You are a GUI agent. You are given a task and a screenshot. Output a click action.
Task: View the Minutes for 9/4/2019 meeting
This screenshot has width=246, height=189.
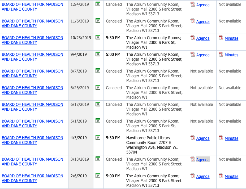coord(231,55)
